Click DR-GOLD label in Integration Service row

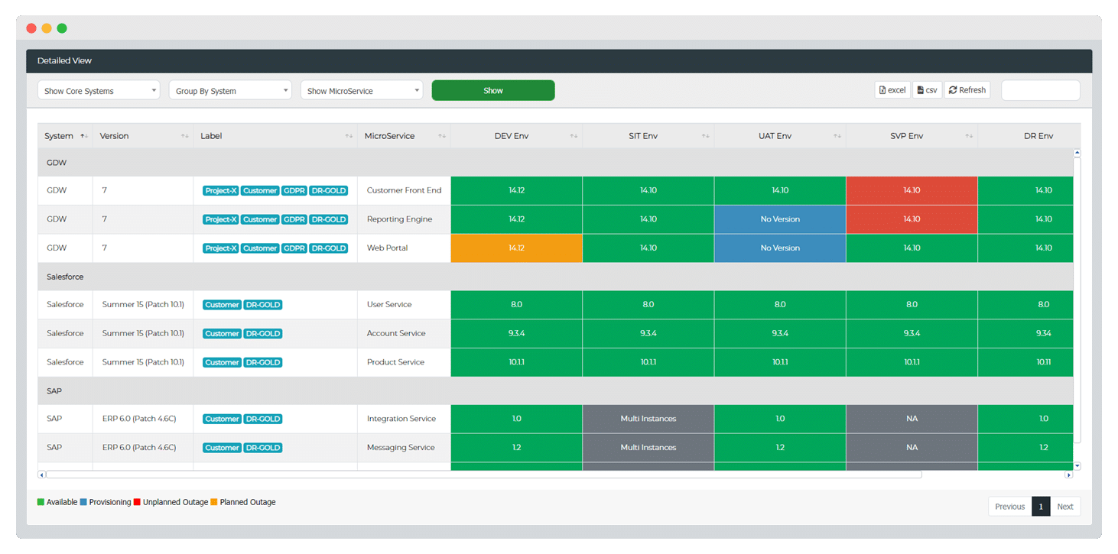(263, 419)
